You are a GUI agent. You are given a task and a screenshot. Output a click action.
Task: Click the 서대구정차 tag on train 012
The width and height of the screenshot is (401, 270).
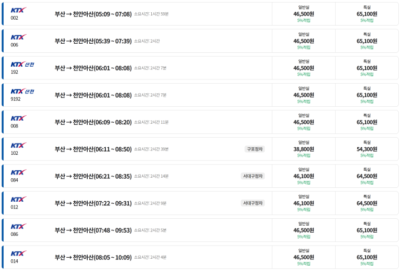pyautogui.click(x=253, y=203)
